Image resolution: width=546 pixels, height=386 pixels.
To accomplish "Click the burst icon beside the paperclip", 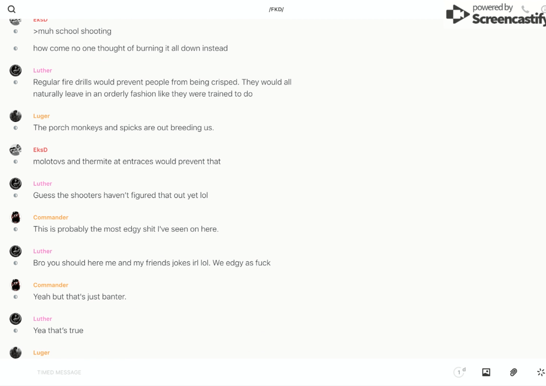I will click(x=540, y=372).
